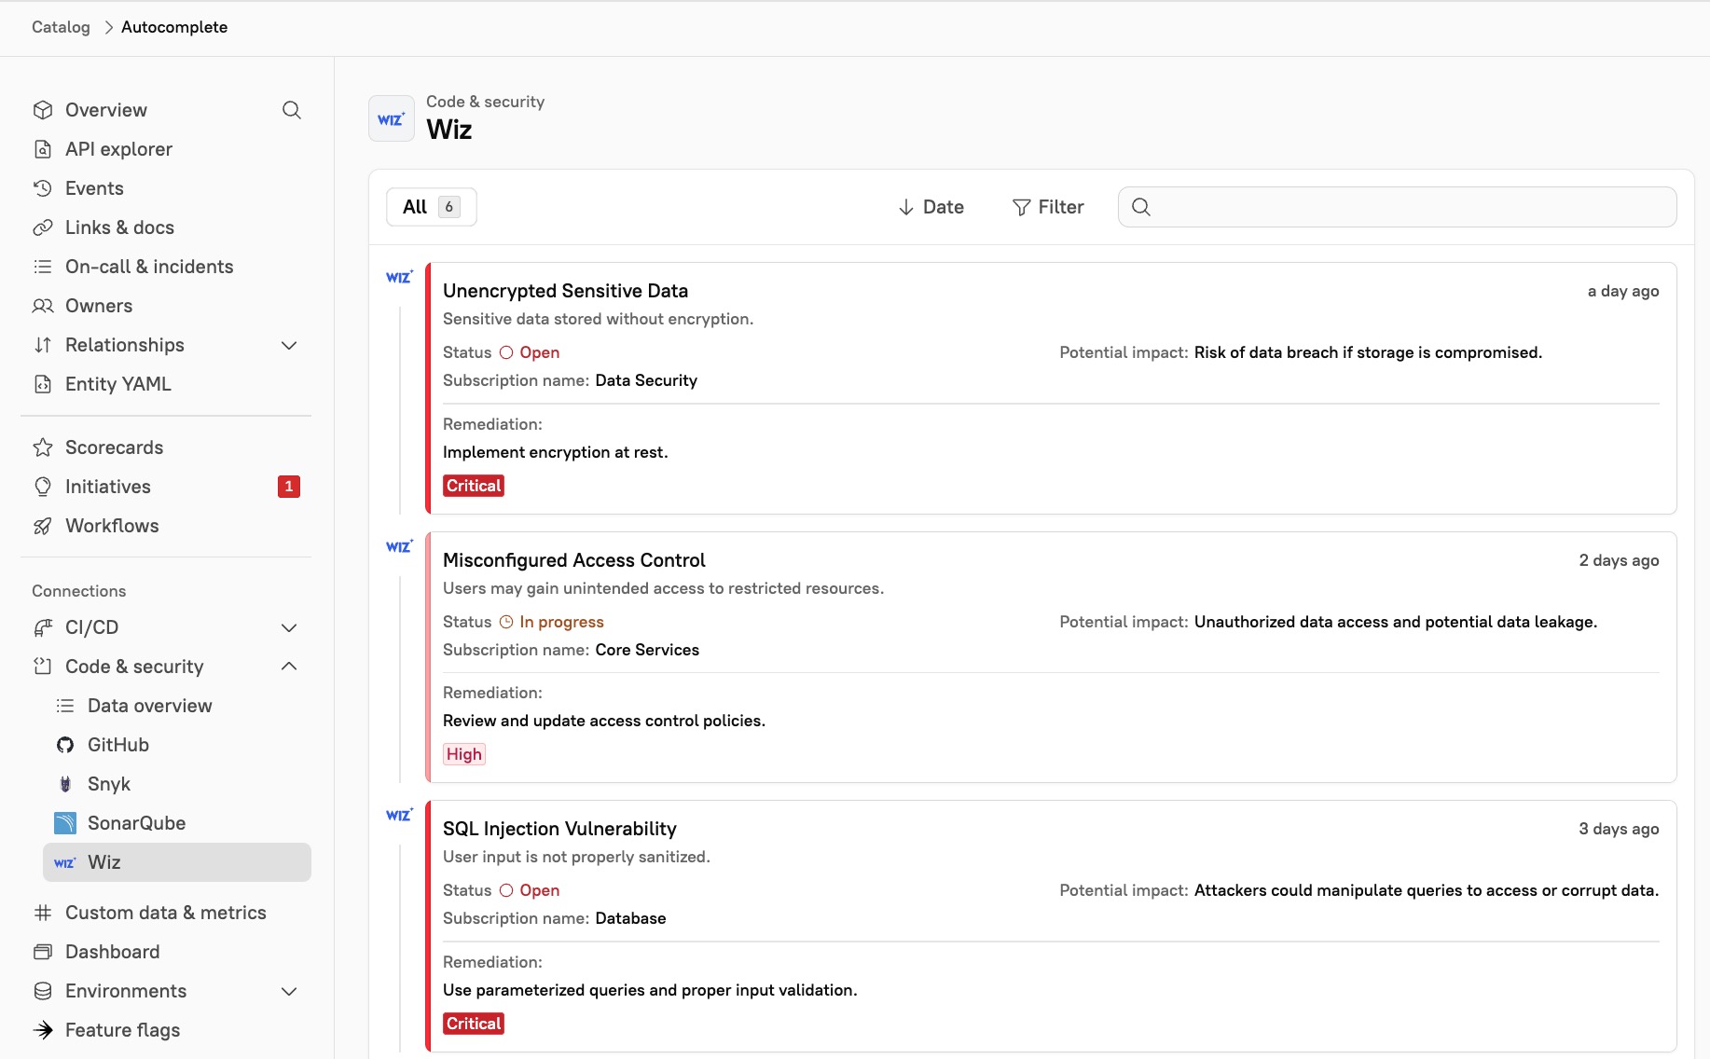The width and height of the screenshot is (1710, 1059).
Task: Open the GitHub connection icon
Action: click(64, 745)
